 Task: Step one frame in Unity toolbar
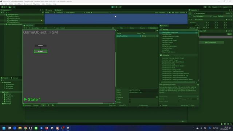point(121,7)
